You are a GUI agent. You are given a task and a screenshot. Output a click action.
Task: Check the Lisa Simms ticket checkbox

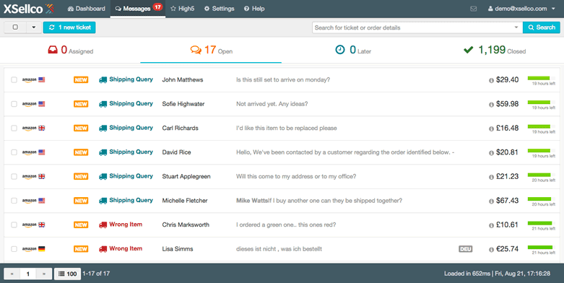click(14, 249)
